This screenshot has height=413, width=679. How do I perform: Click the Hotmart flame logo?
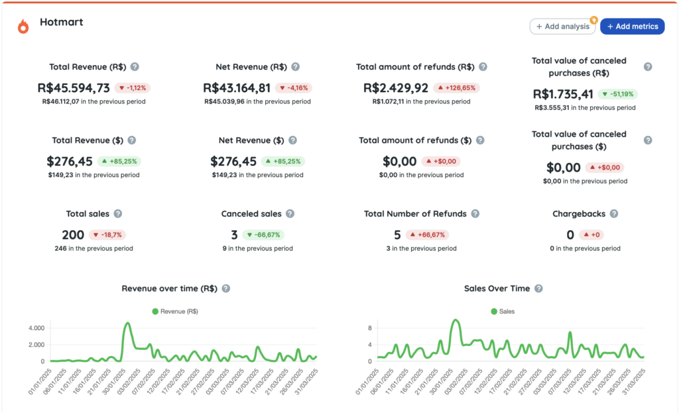pos(25,22)
